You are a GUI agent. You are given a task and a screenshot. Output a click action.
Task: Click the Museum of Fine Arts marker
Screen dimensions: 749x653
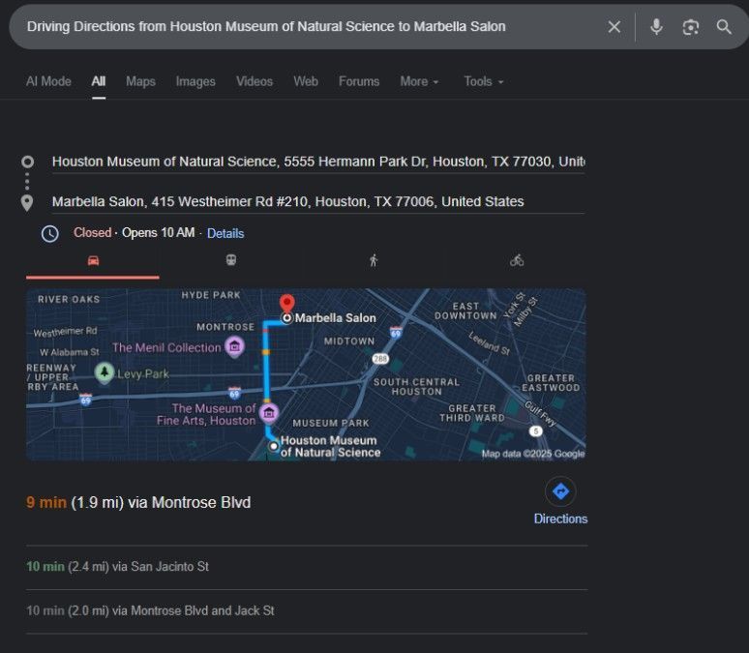(269, 413)
